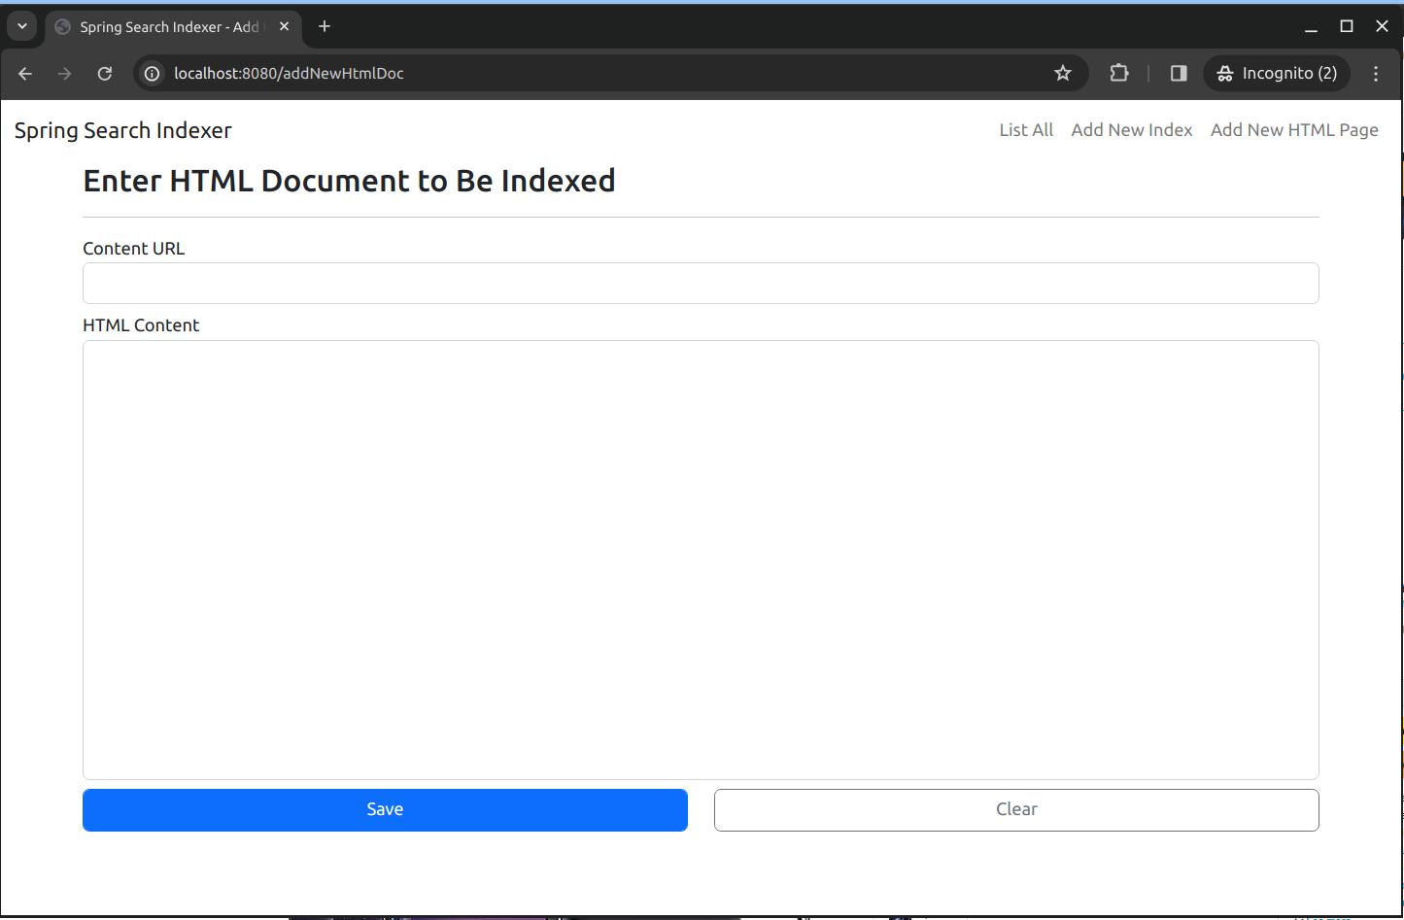Reload the current page
The width and height of the screenshot is (1404, 920).
point(105,74)
